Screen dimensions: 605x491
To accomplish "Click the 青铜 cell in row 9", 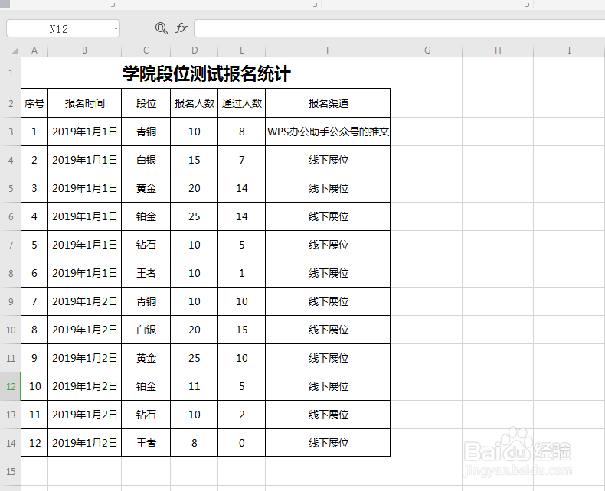I will tap(146, 301).
